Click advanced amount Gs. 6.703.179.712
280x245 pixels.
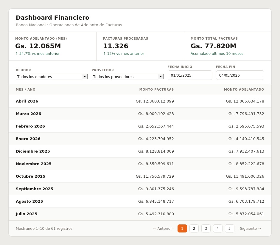point(246,201)
